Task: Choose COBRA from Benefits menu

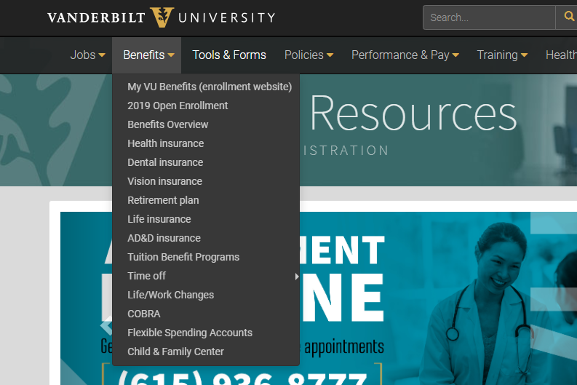Action: click(144, 314)
